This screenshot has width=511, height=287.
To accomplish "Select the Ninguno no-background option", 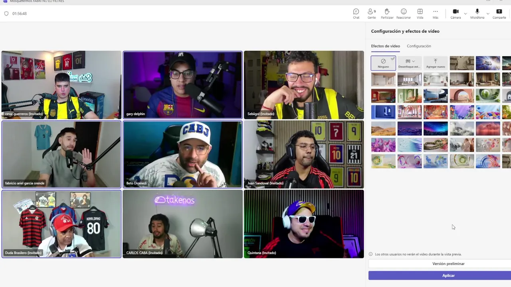I will tap(383, 63).
